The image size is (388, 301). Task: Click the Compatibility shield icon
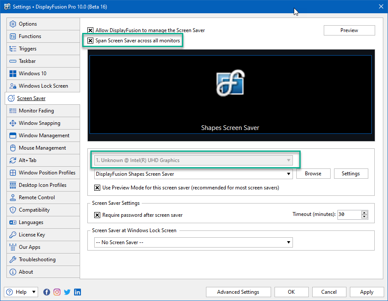tap(12, 210)
